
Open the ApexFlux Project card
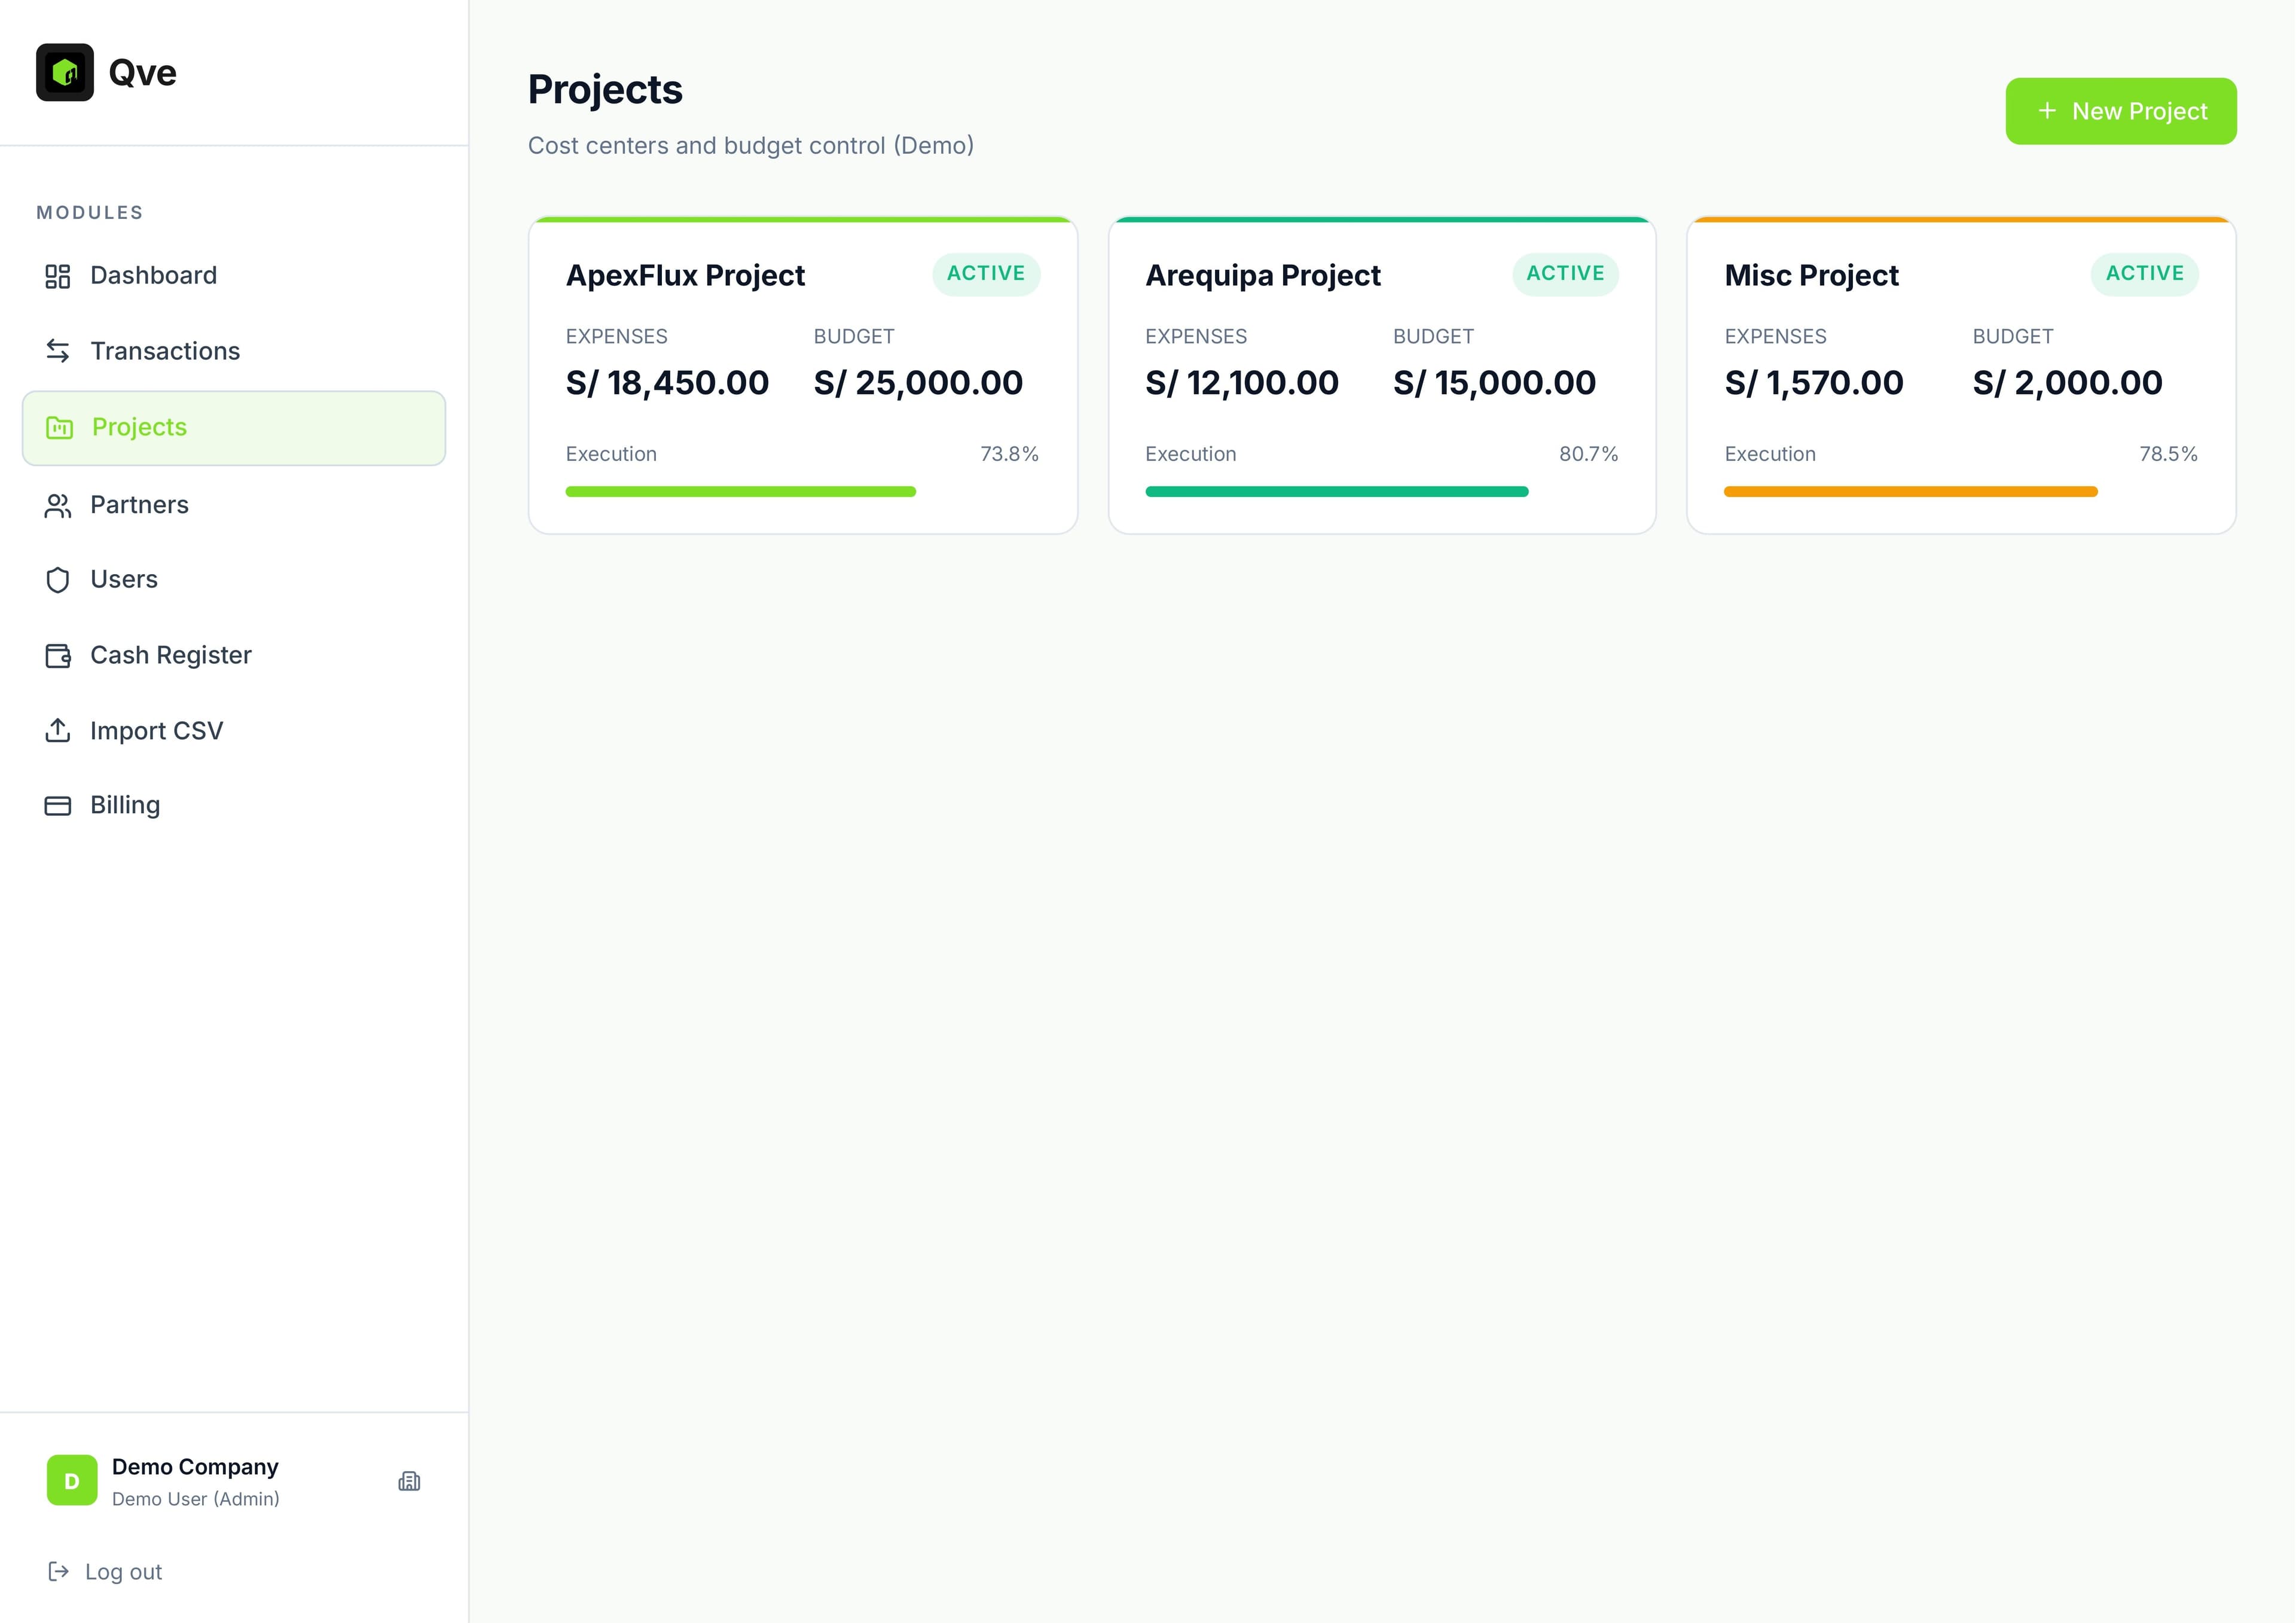point(802,375)
